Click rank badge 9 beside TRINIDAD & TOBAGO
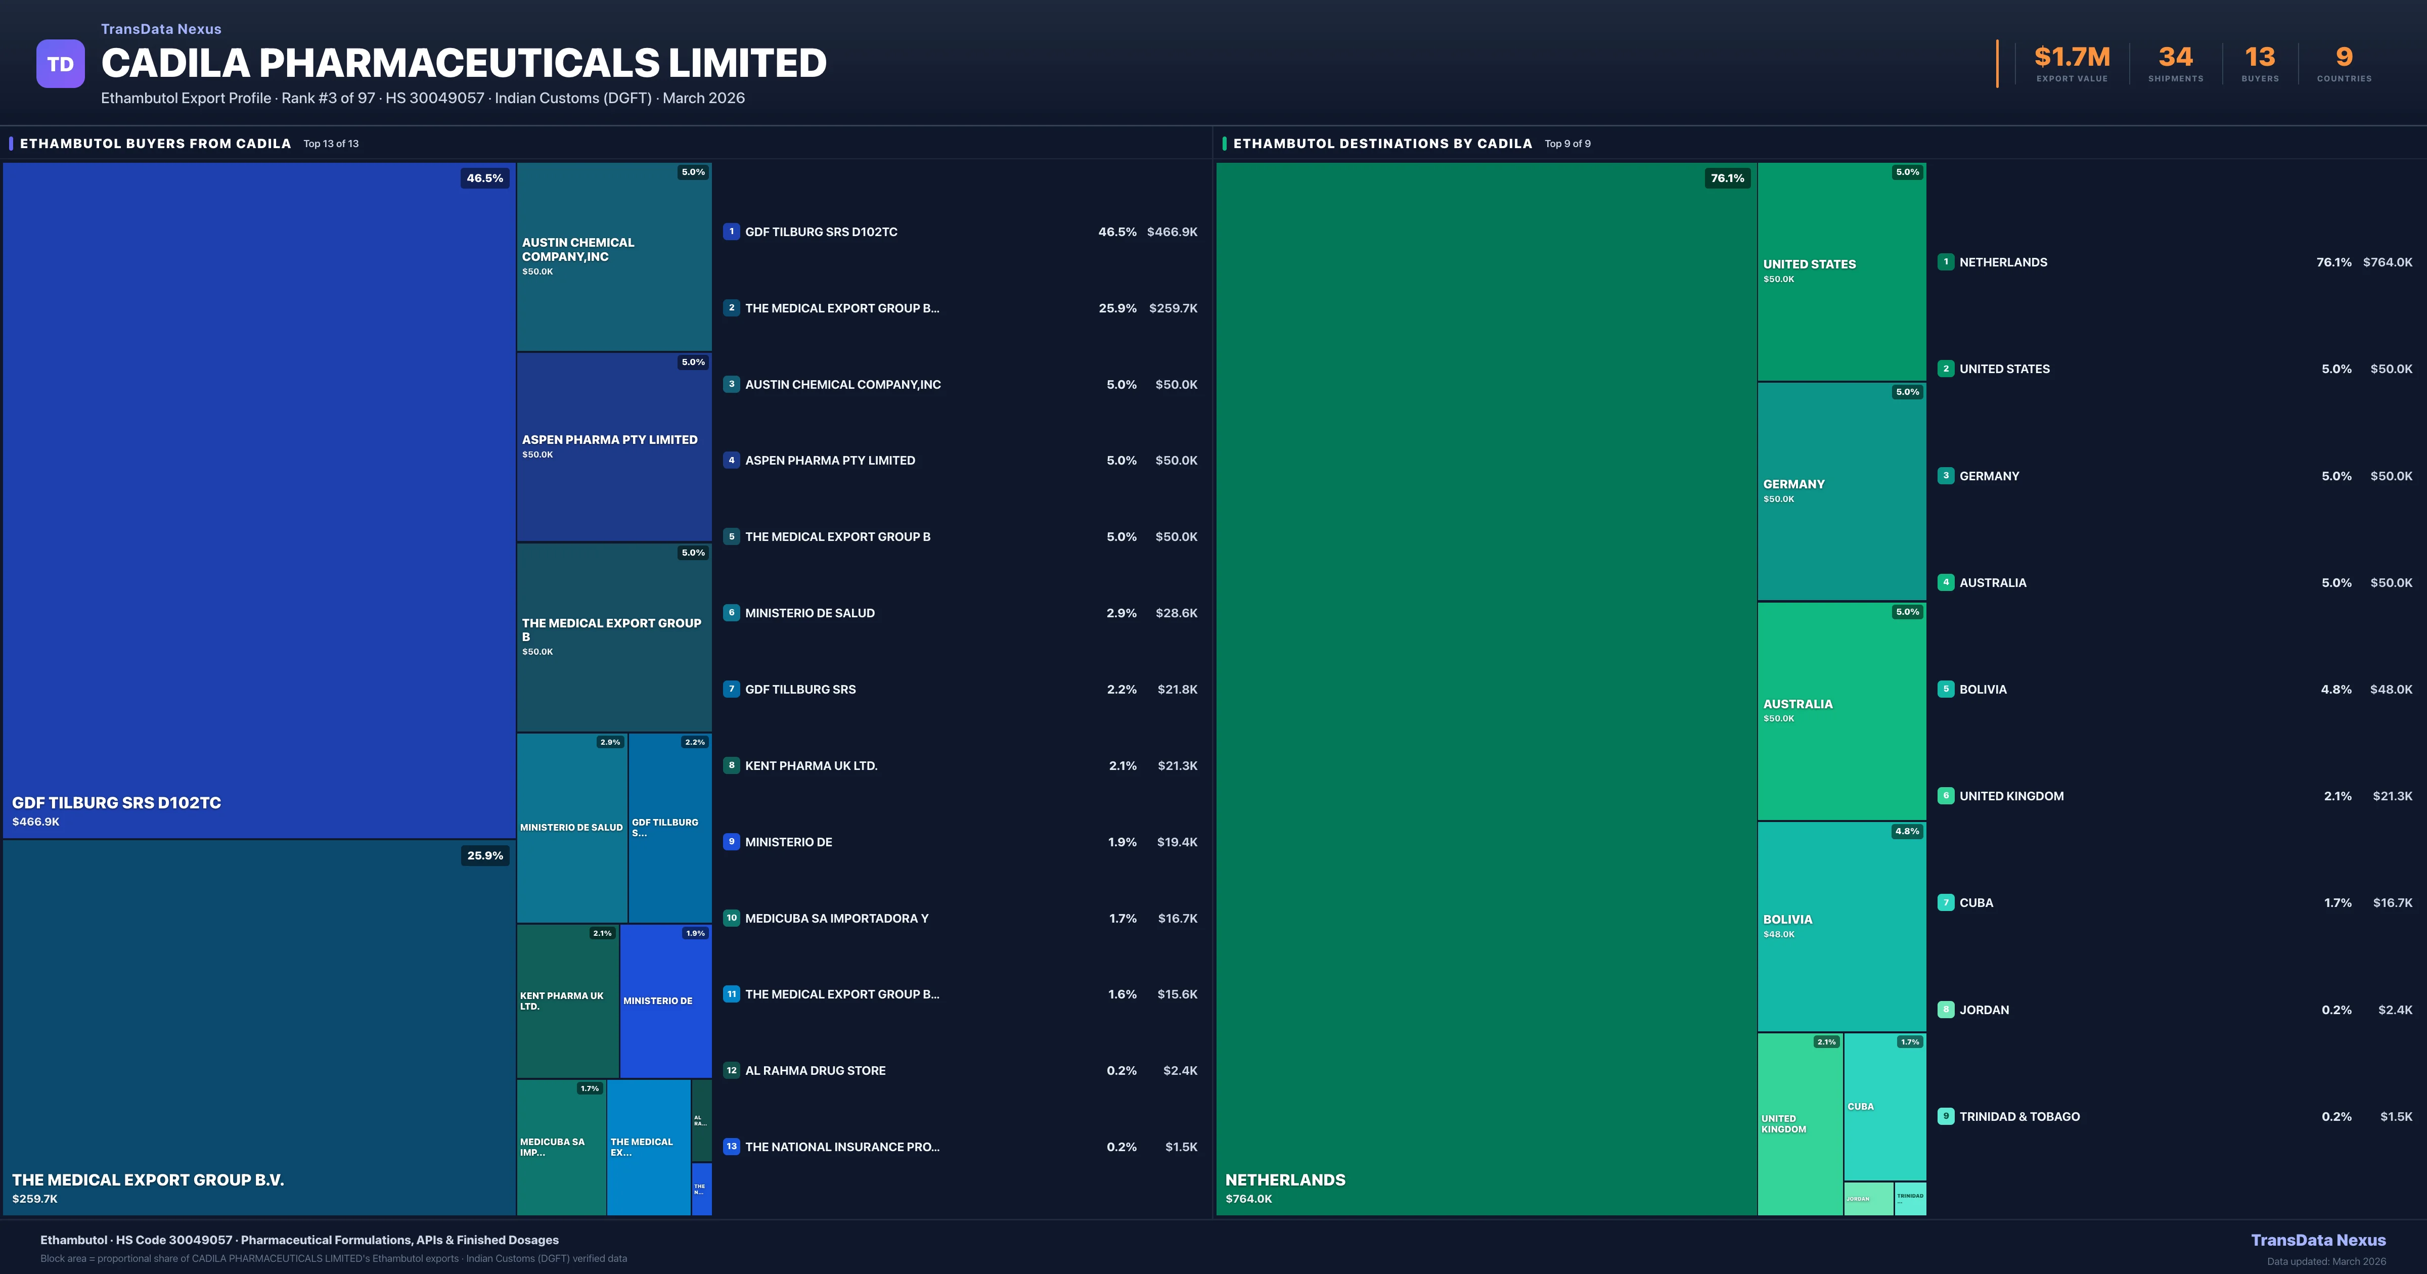 tap(1946, 1117)
